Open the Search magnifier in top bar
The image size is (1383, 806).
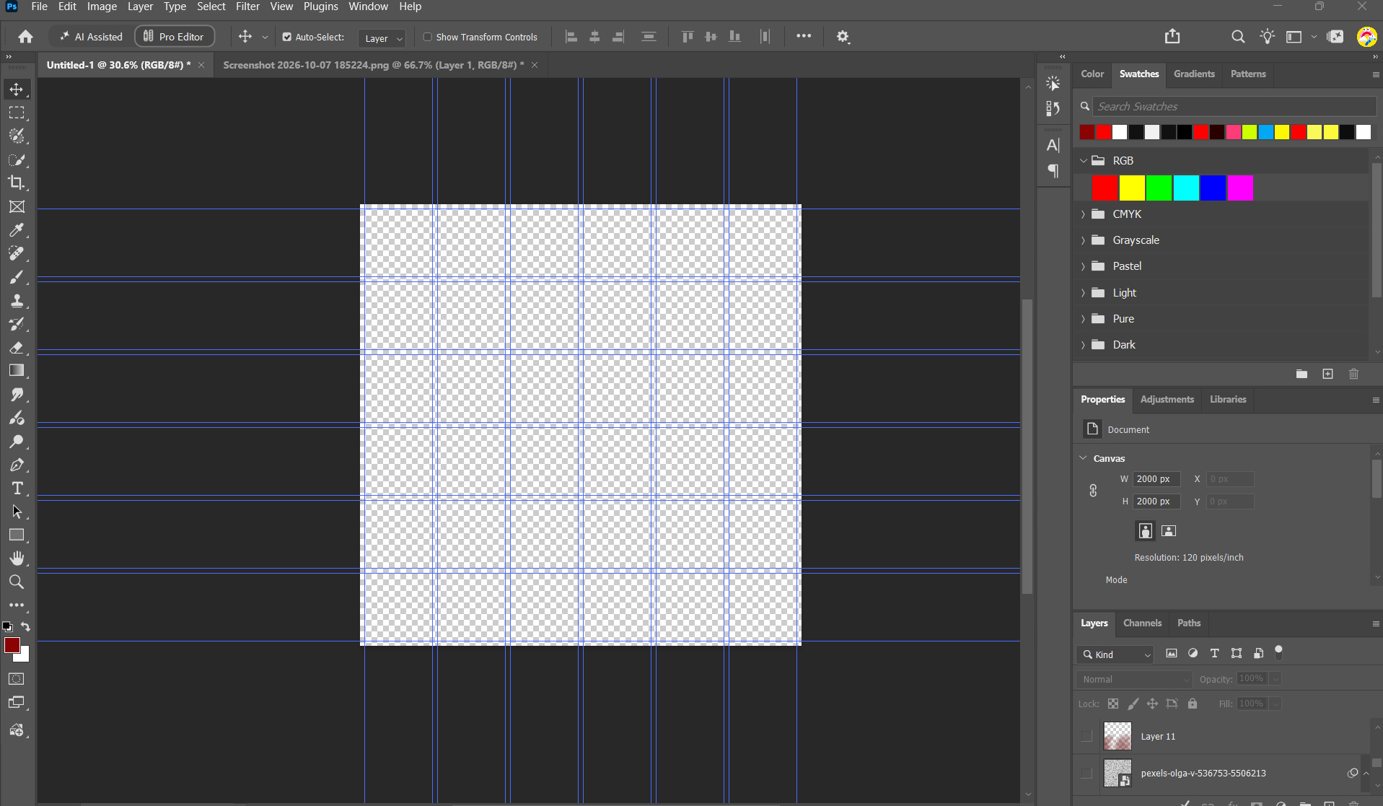click(x=1238, y=36)
